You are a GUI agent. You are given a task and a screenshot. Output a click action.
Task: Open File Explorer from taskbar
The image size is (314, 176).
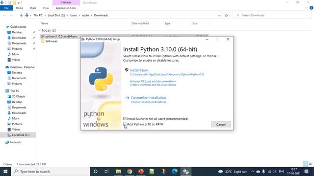point(118,172)
